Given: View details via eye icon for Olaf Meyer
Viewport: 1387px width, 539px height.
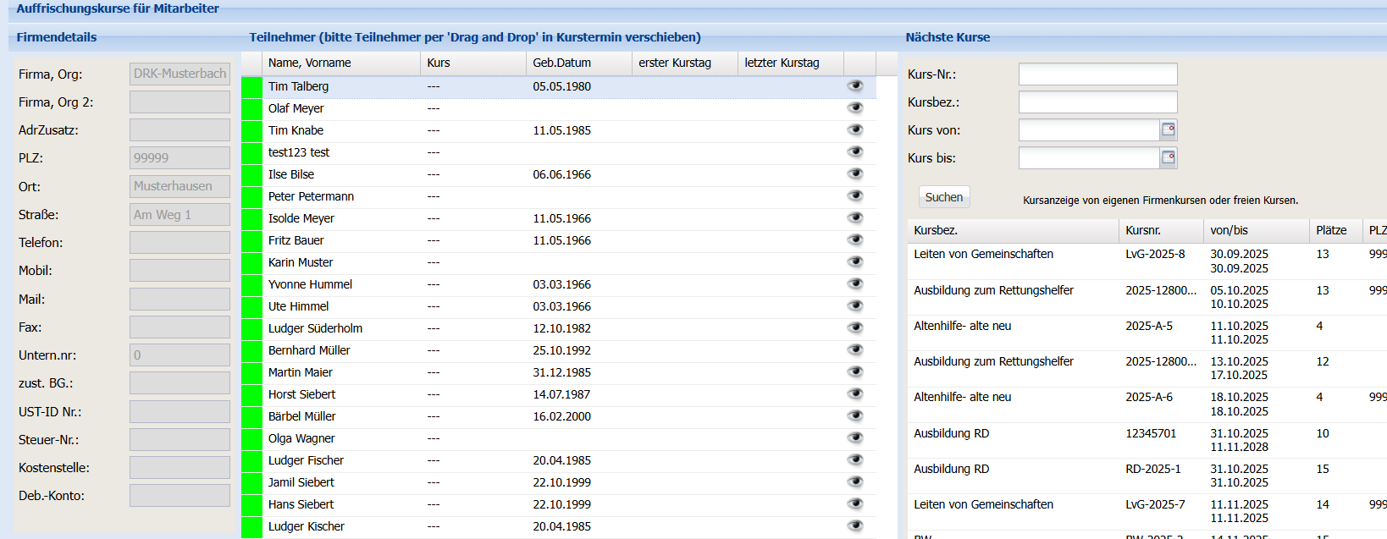Looking at the screenshot, I should (855, 107).
